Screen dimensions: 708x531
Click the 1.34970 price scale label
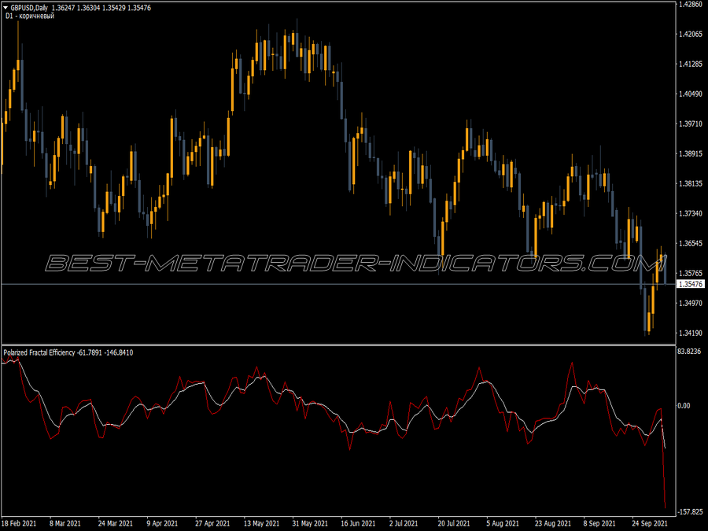pyautogui.click(x=691, y=303)
